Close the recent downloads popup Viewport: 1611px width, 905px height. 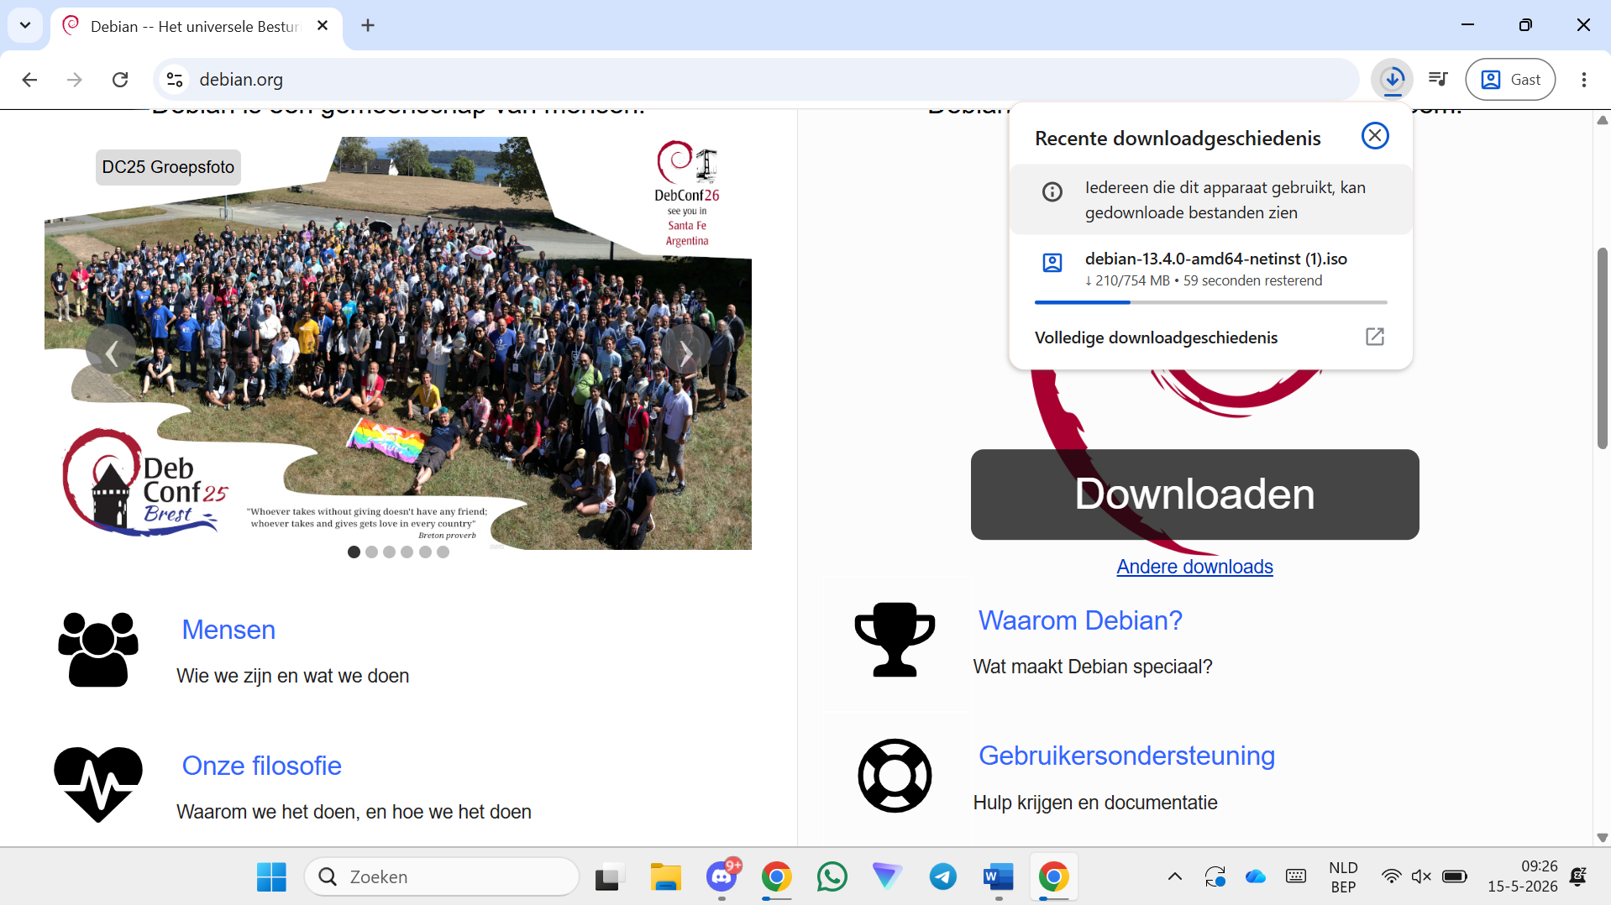[x=1375, y=136]
